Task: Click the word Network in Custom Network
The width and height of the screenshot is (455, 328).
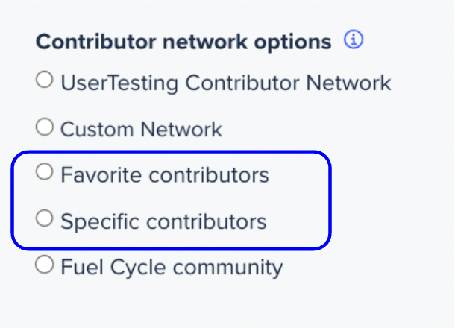Action: 181,129
